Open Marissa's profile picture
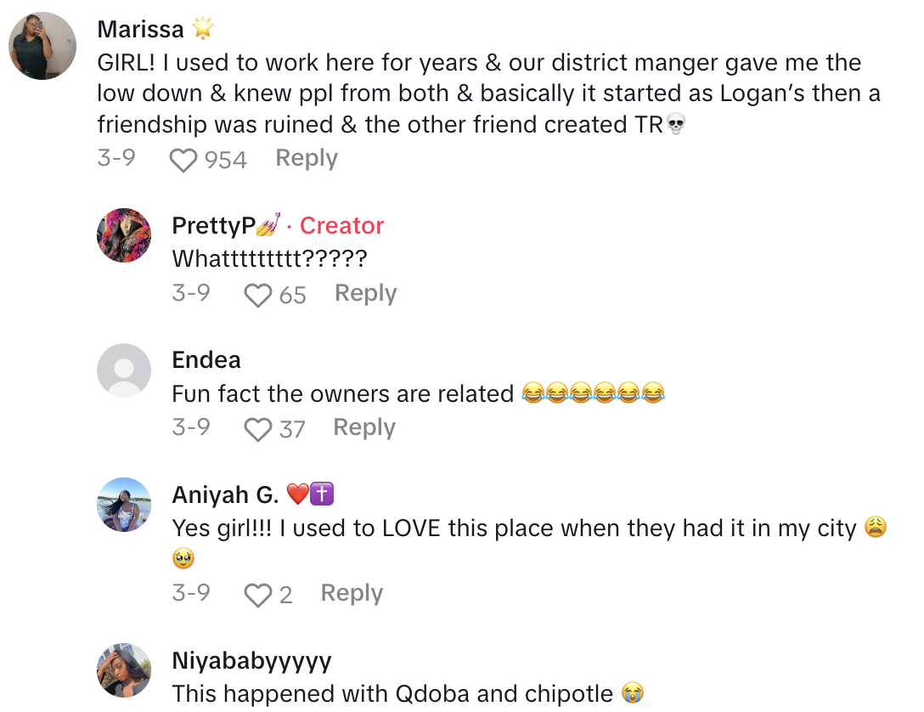The height and width of the screenshot is (712, 924). click(42, 46)
